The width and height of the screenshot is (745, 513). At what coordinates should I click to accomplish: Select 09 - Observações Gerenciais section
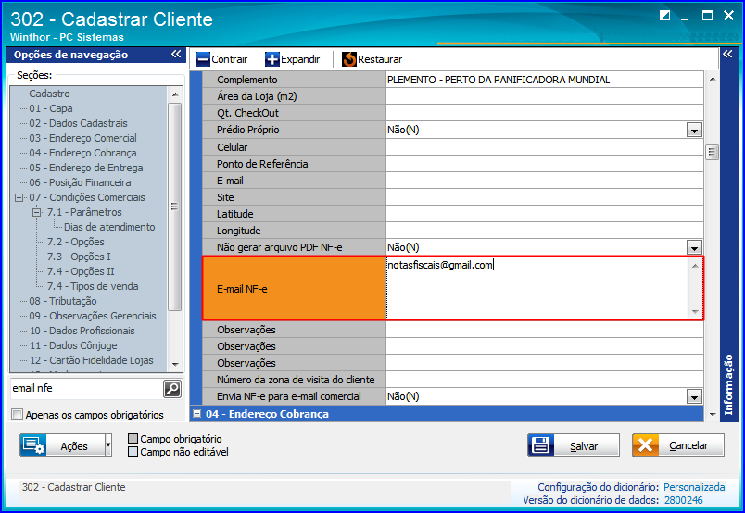(x=93, y=316)
